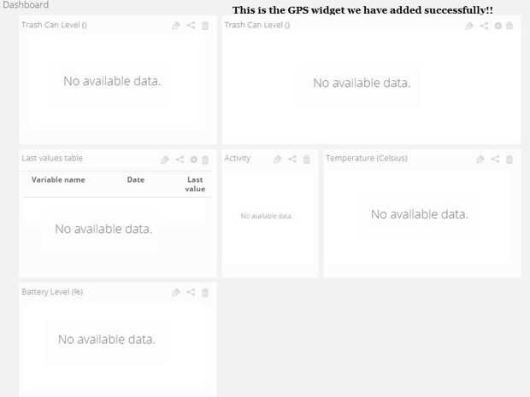Edit the Temperature (Celsius) widget
The image size is (530, 397).
[480, 160]
